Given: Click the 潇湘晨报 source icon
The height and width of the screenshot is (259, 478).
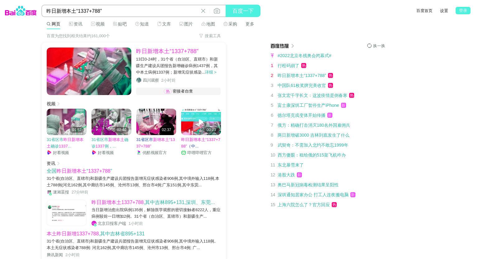Looking at the screenshot, I should pyautogui.click(x=49, y=192).
